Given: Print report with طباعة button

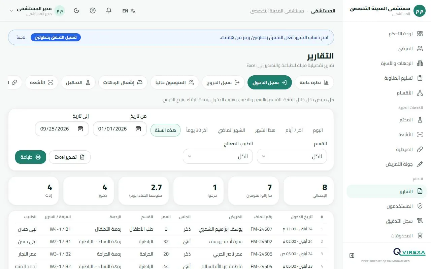Looking at the screenshot, I should pos(31,157).
